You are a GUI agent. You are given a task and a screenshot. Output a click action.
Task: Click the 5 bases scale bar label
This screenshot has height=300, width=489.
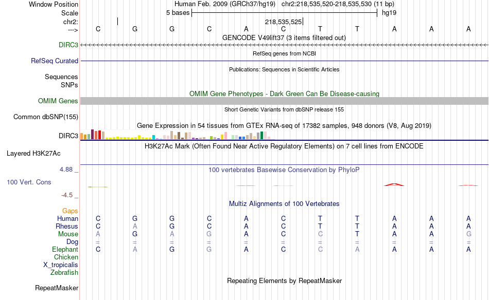[178, 13]
